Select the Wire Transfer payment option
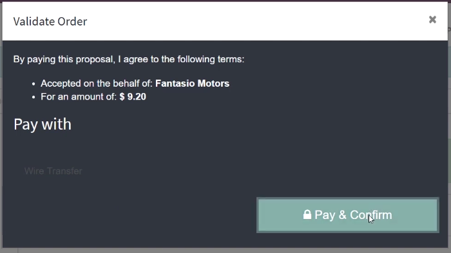The width and height of the screenshot is (451, 253). point(53,171)
